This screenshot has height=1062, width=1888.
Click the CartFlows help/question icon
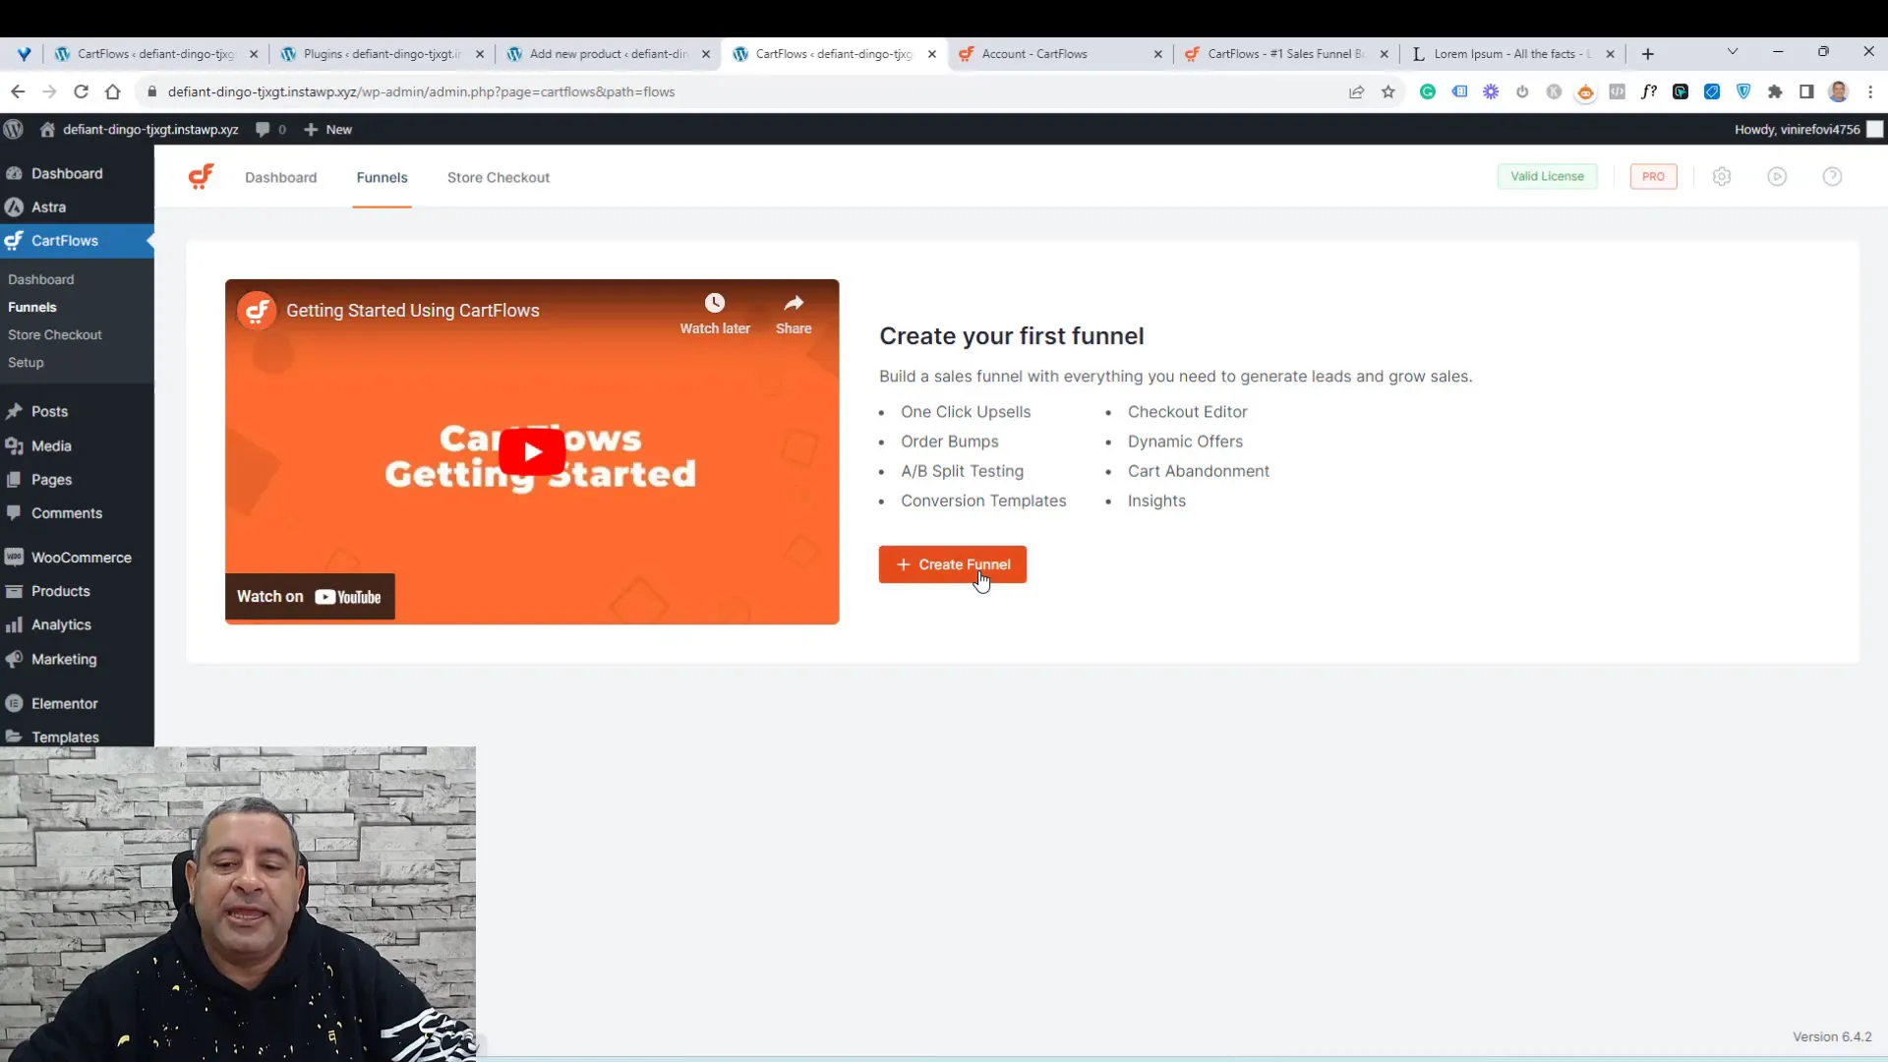1832,176
